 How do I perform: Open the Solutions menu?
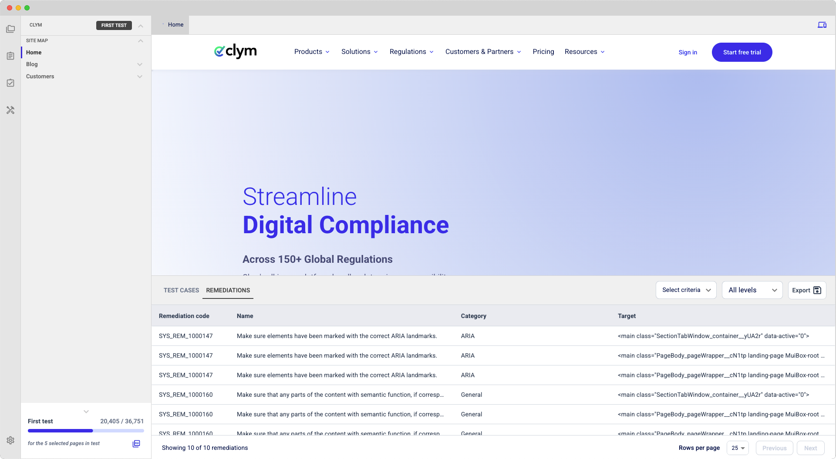click(x=359, y=52)
